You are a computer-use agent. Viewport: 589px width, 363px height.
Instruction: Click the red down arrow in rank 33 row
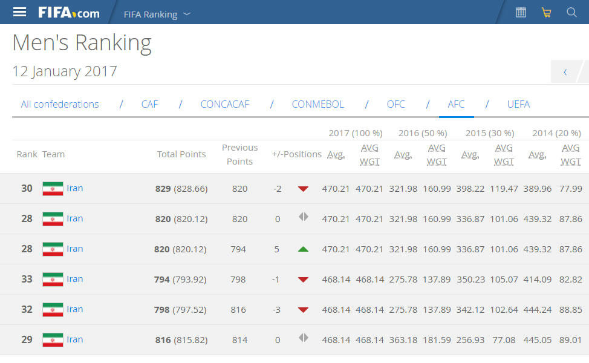pos(303,280)
